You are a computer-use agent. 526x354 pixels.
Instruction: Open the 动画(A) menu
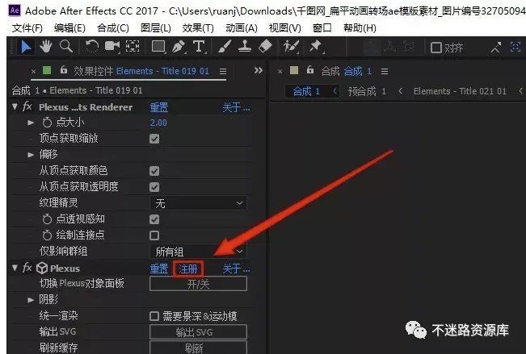coord(242,28)
